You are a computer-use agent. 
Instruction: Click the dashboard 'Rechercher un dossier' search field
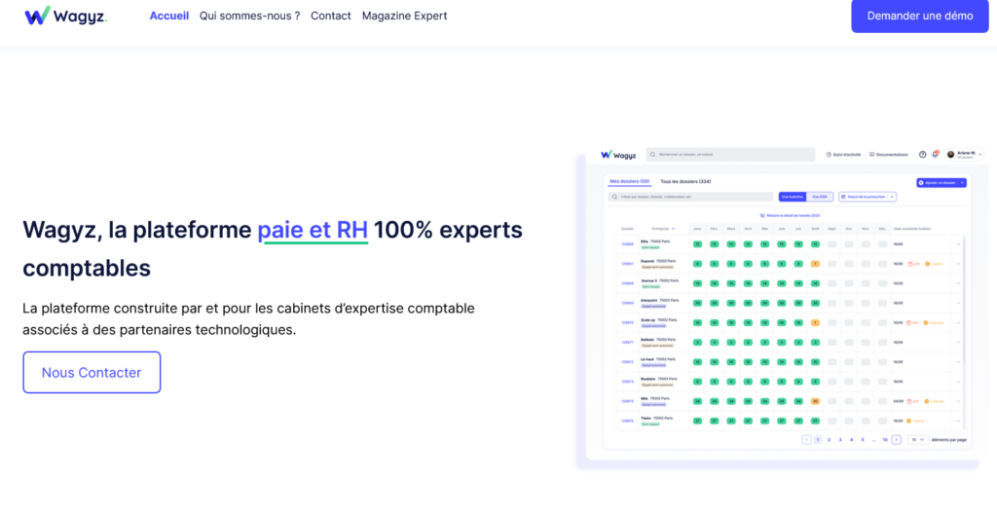730,155
